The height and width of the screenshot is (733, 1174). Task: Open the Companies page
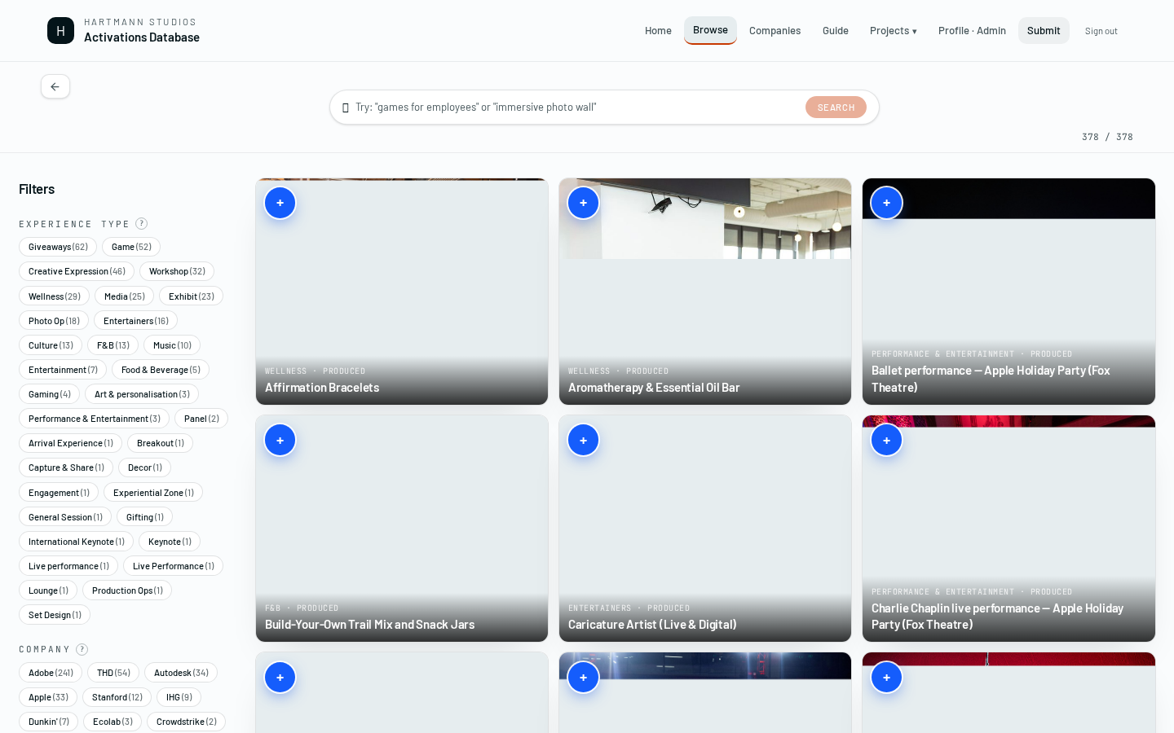click(x=775, y=31)
